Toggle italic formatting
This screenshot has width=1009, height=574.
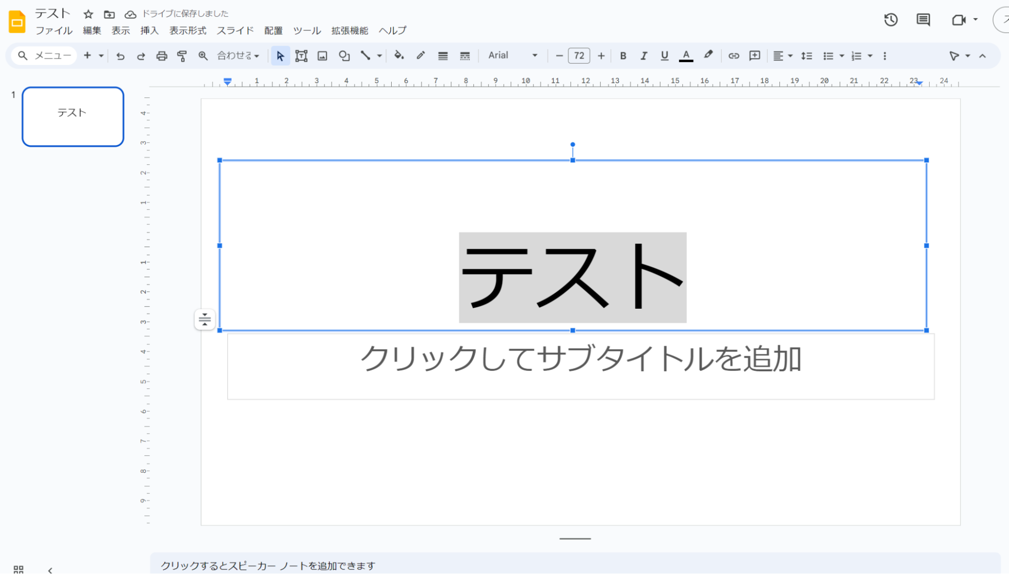[644, 56]
